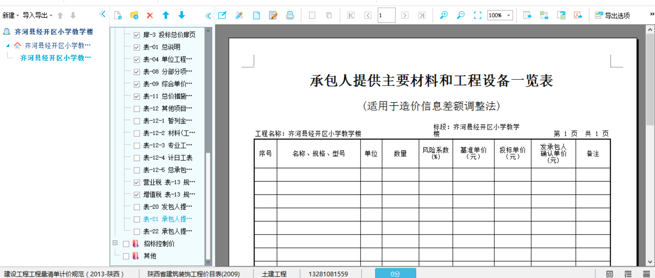Go to previous page button
655x278 pixels.
pos(368,15)
